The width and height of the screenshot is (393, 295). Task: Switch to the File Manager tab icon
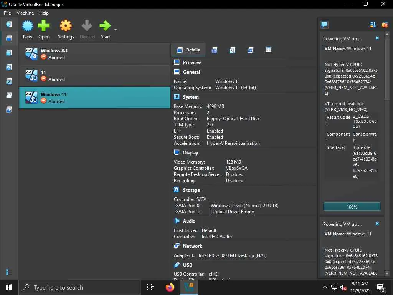(268, 50)
